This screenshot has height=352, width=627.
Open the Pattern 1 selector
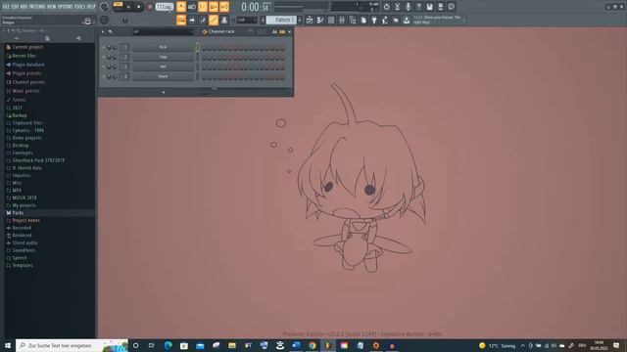tap(282, 20)
